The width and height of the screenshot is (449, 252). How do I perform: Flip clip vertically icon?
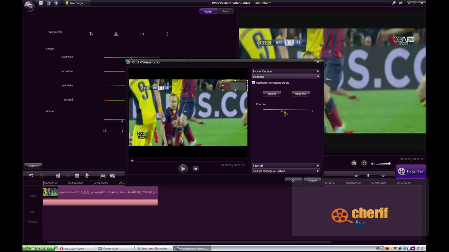167,34
